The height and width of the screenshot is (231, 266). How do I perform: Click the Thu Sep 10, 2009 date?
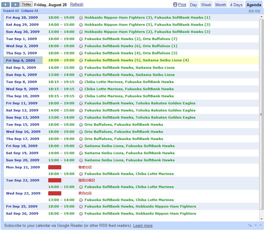[23, 96]
